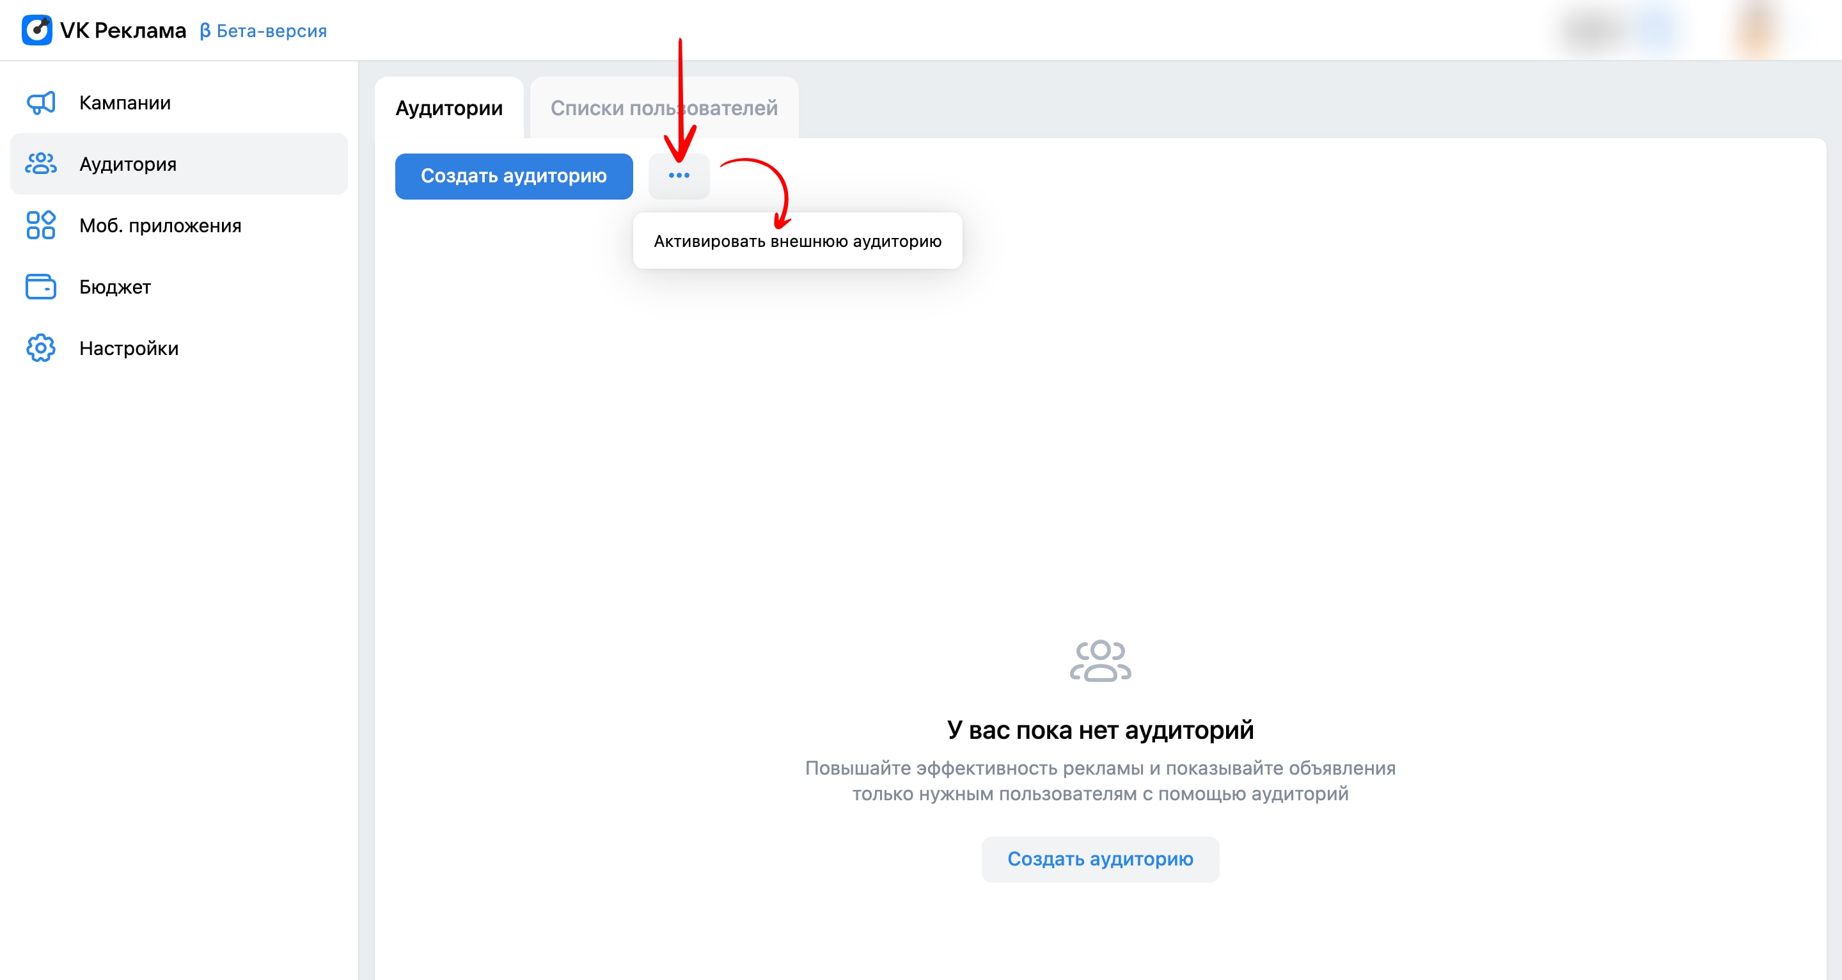Click the VK Реклама title text
The width and height of the screenshot is (1842, 980).
pos(123,30)
